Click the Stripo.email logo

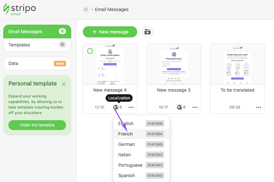pyautogui.click(x=19, y=10)
